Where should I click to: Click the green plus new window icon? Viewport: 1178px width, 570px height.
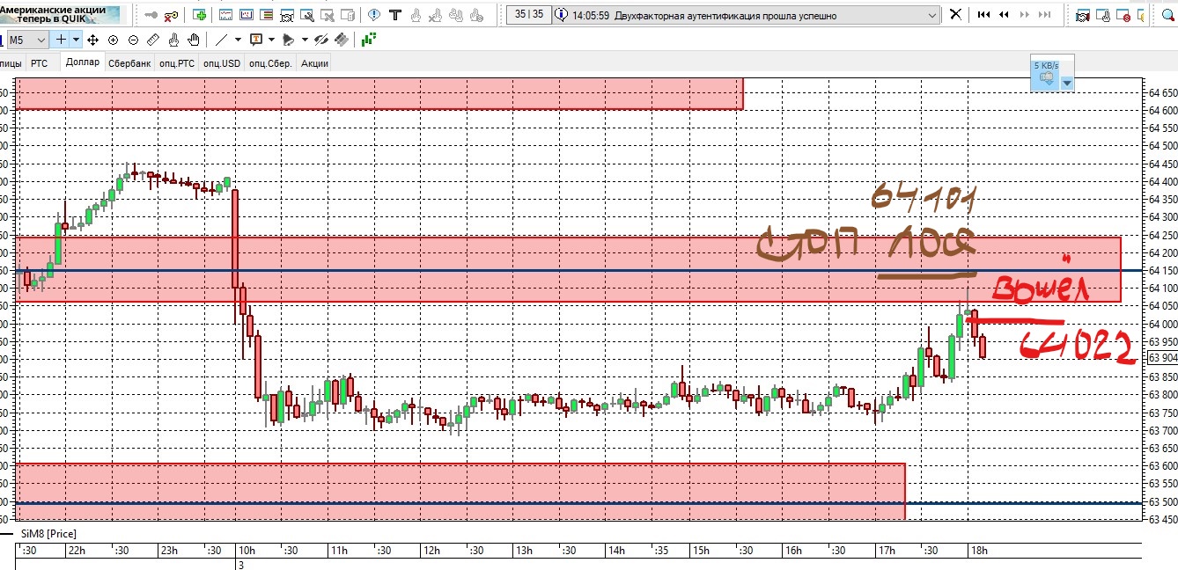pyautogui.click(x=200, y=15)
